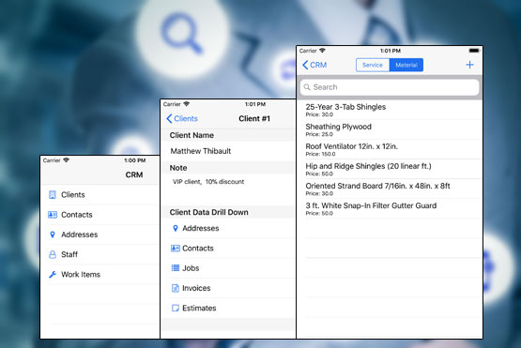This screenshot has width=521, height=348.
Task: Open the Estimates row for Client #1
Action: (x=228, y=308)
